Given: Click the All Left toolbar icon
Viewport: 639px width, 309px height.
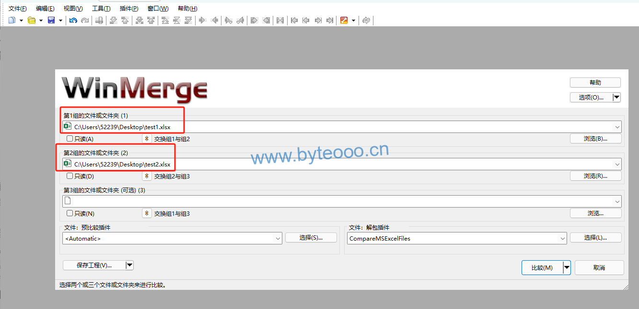Looking at the screenshot, I should 266,20.
